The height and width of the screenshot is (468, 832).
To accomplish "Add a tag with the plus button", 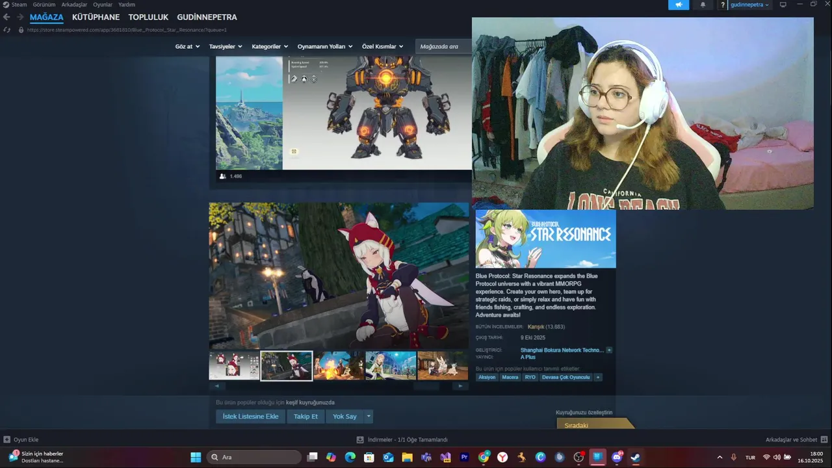I will click(x=598, y=377).
